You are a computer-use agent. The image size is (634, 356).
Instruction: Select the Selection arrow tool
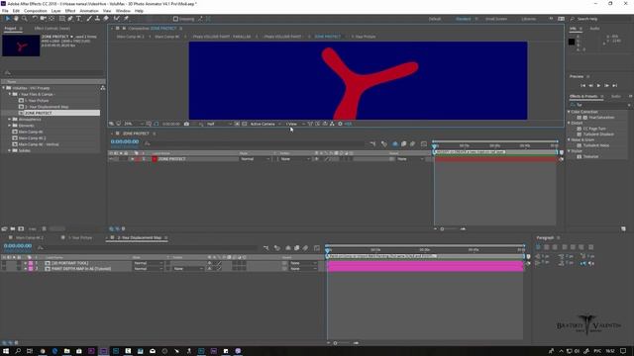(x=7, y=19)
